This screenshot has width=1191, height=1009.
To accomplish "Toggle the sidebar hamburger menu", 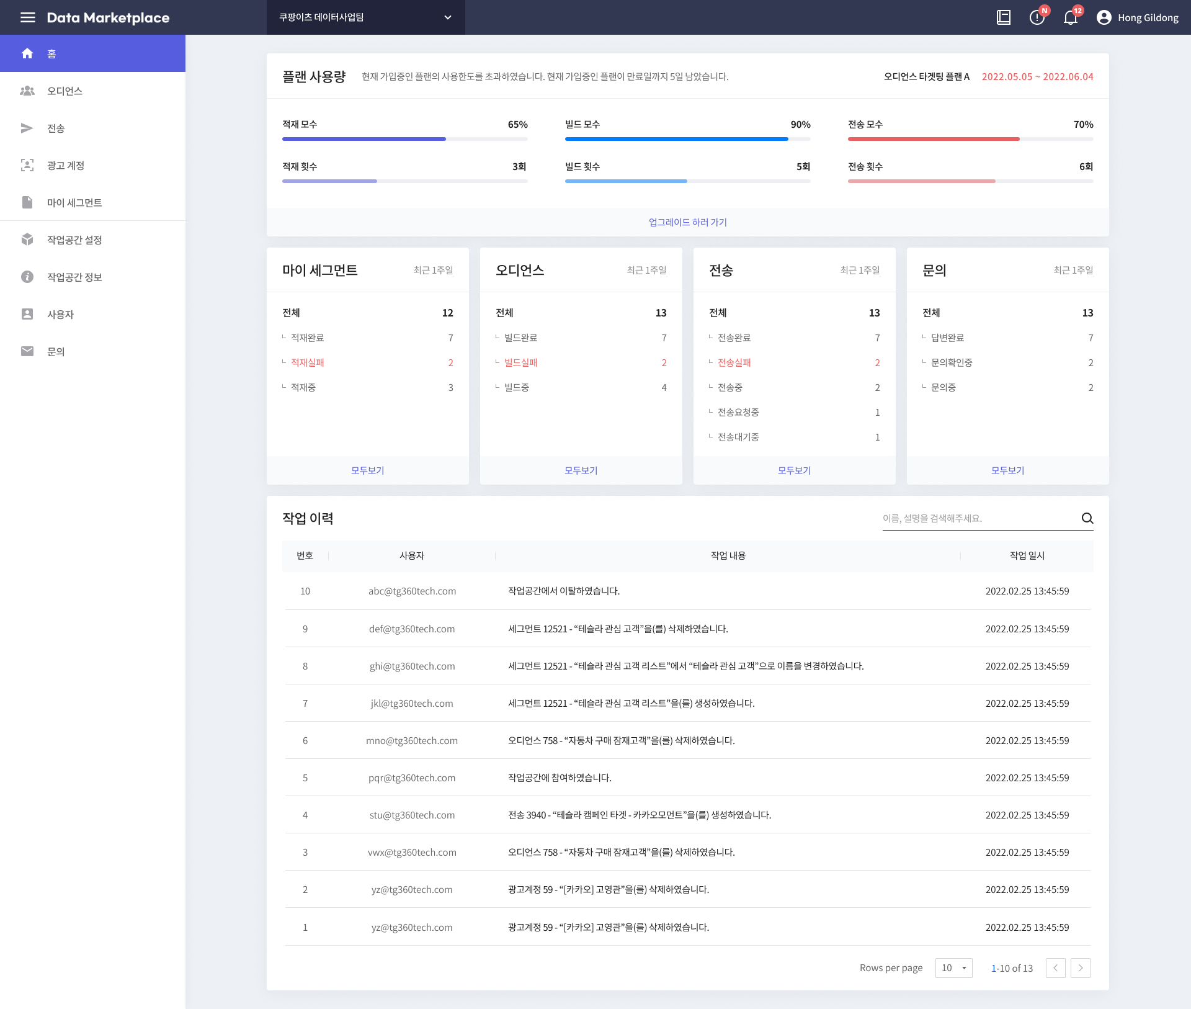I will (27, 17).
